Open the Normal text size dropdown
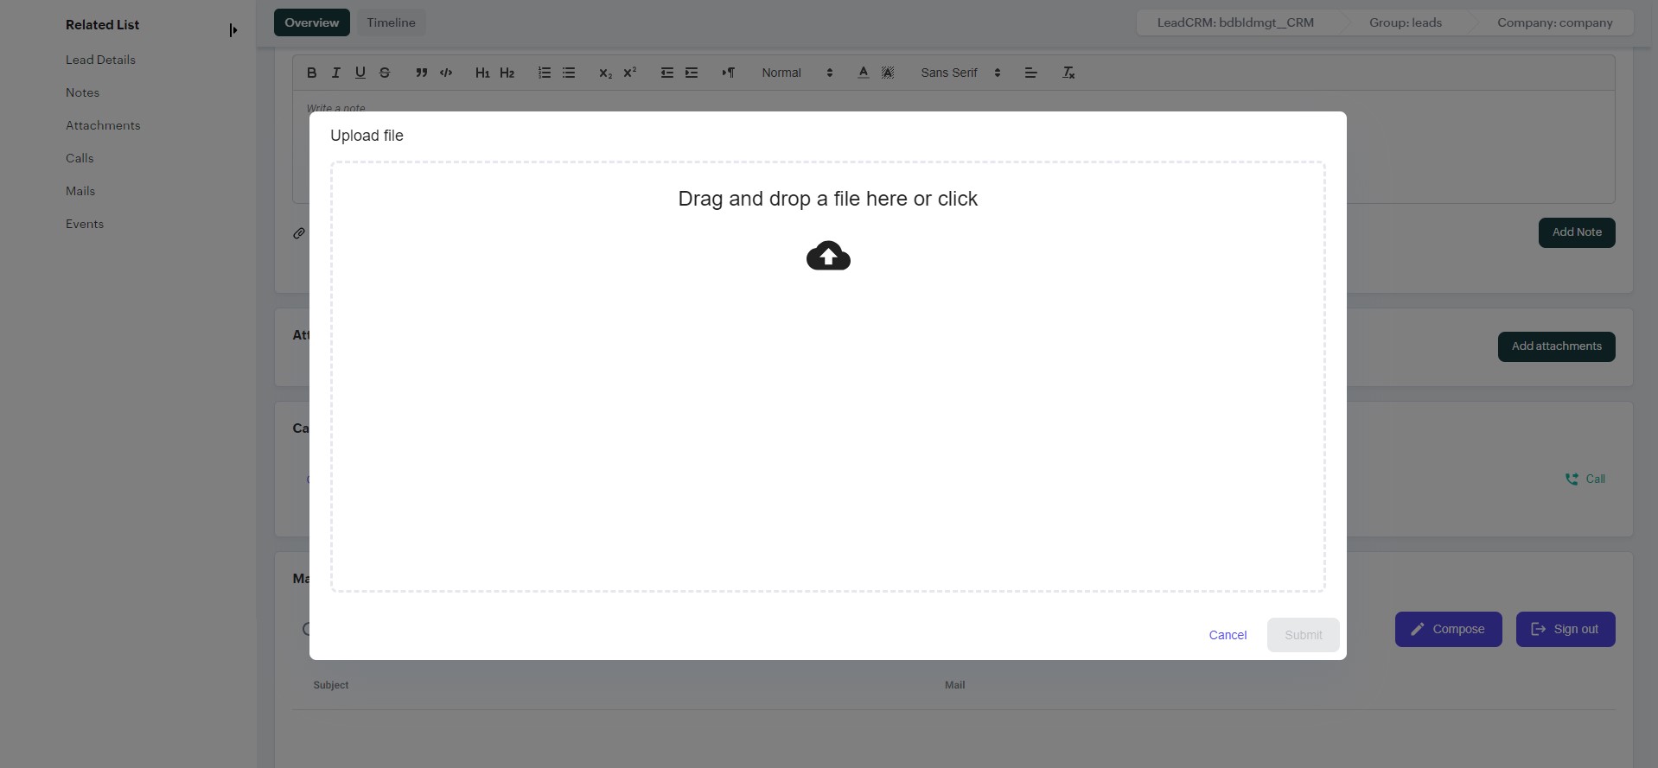The height and width of the screenshot is (768, 1658). tap(797, 73)
